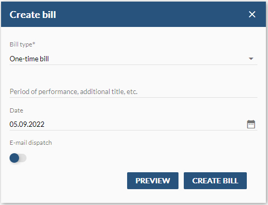Dismiss the dialog with the X icon
Screen dimensions: 268x205
click(252, 14)
